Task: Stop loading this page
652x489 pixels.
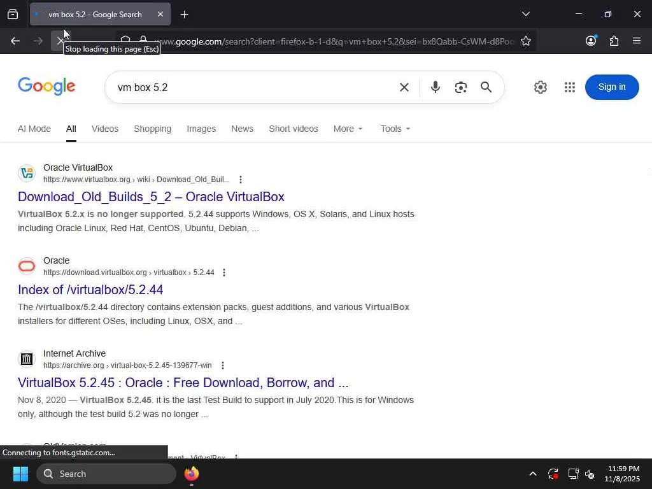Action: point(60,41)
